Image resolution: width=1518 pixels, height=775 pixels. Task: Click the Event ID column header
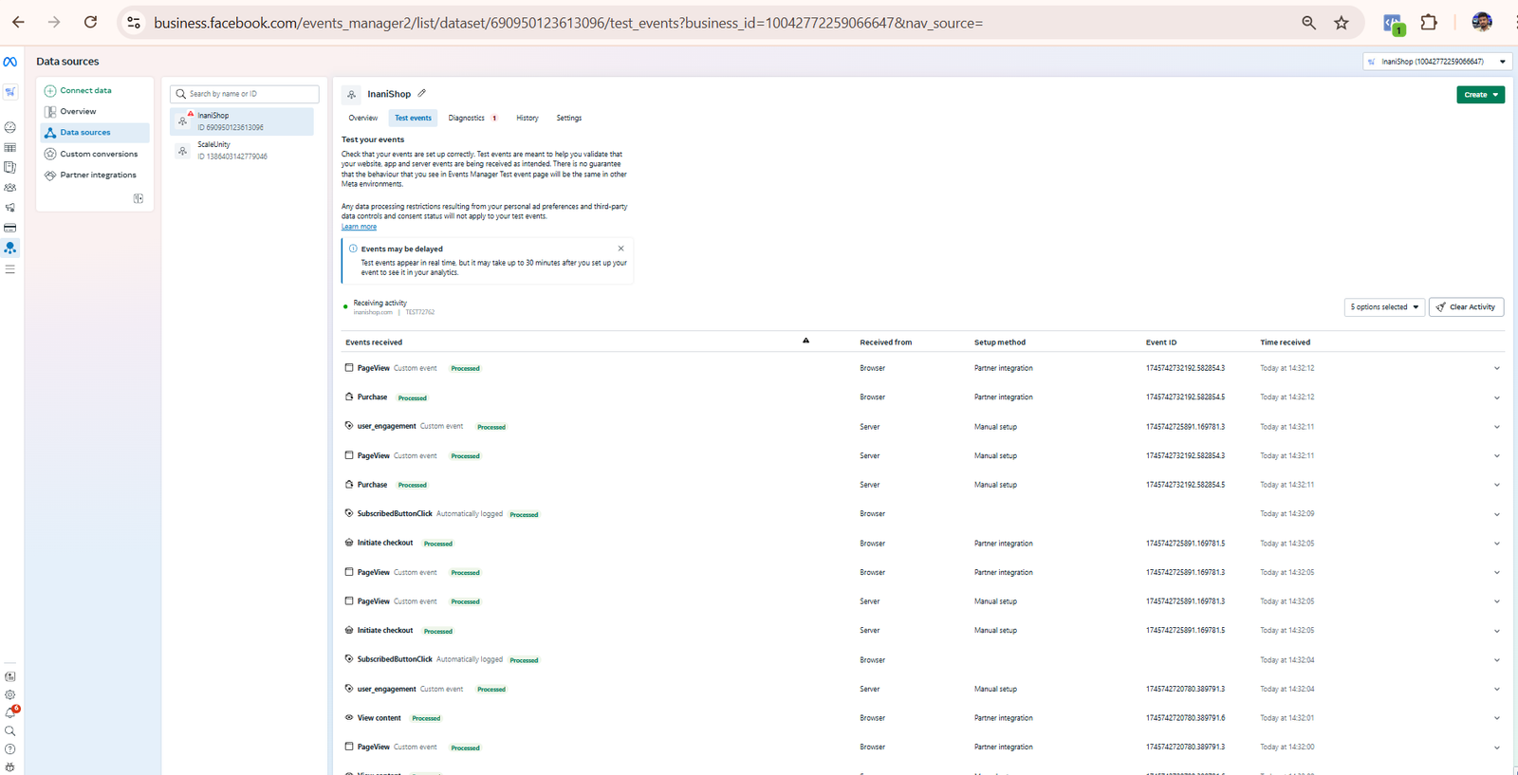[1161, 342]
